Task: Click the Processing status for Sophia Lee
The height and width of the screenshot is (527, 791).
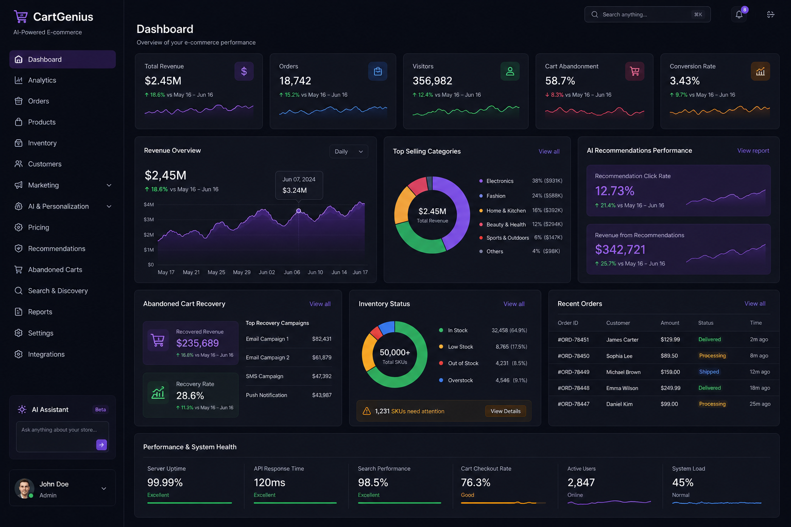Action: point(712,356)
